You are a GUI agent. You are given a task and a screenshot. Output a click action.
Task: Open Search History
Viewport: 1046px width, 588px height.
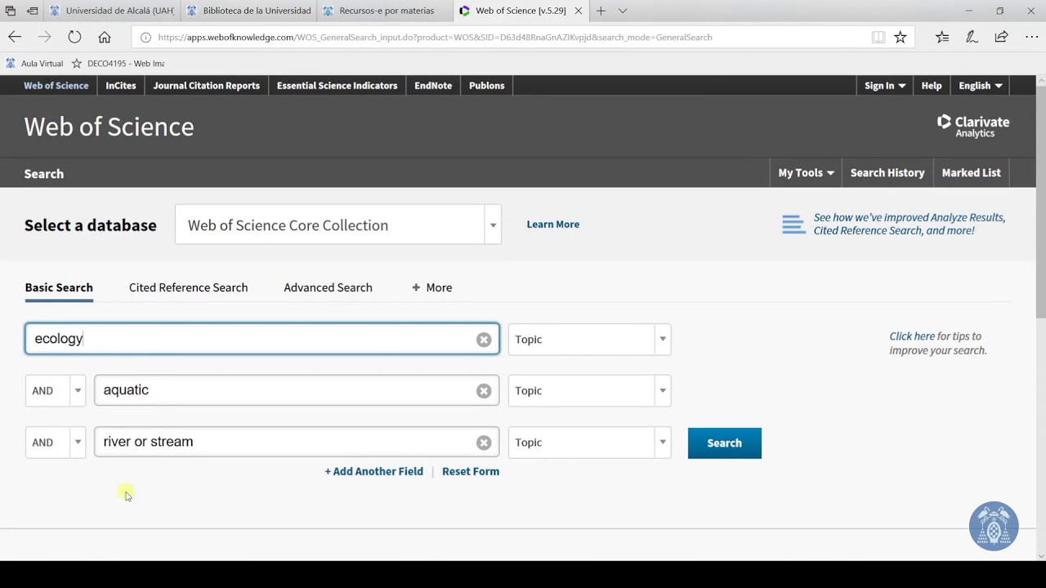[x=887, y=172]
